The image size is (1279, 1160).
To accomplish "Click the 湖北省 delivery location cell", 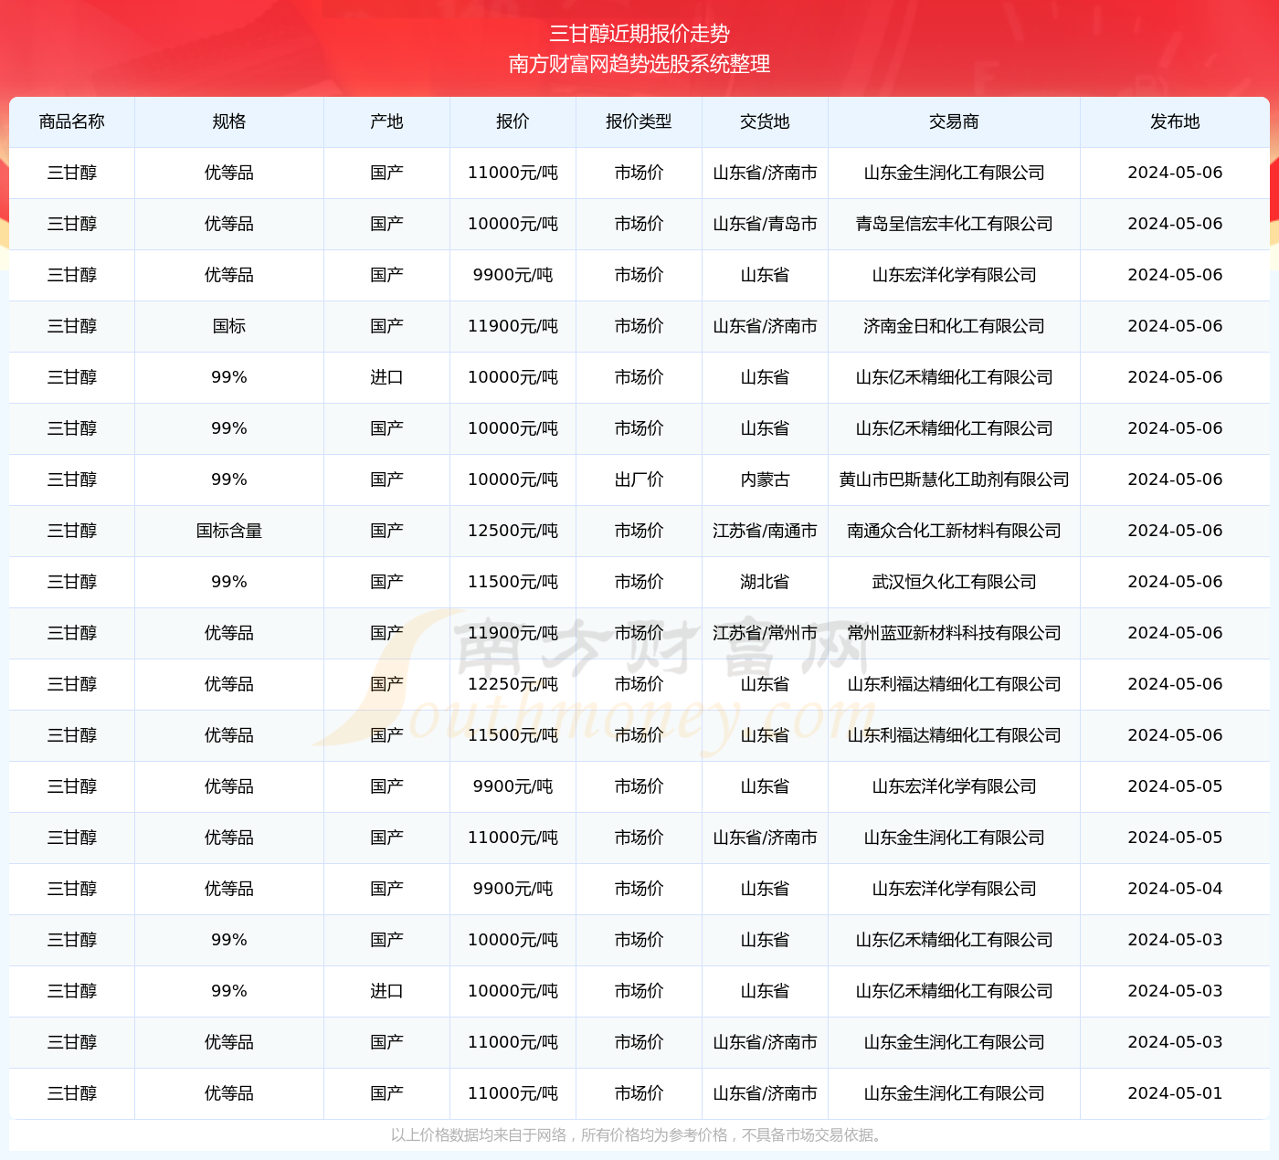I will pyautogui.click(x=765, y=582).
